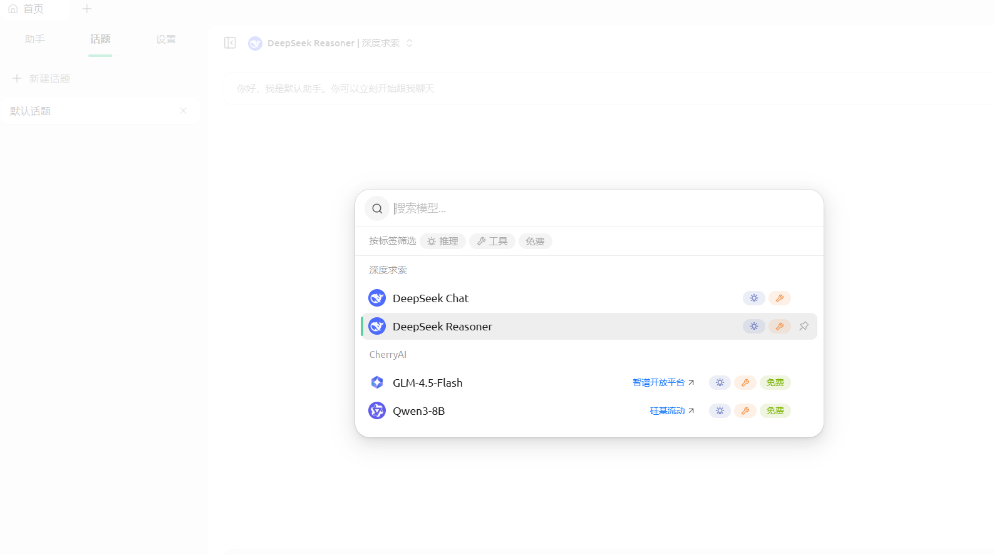Click the sidebar collapse icon
The image size is (994, 555).
point(230,43)
